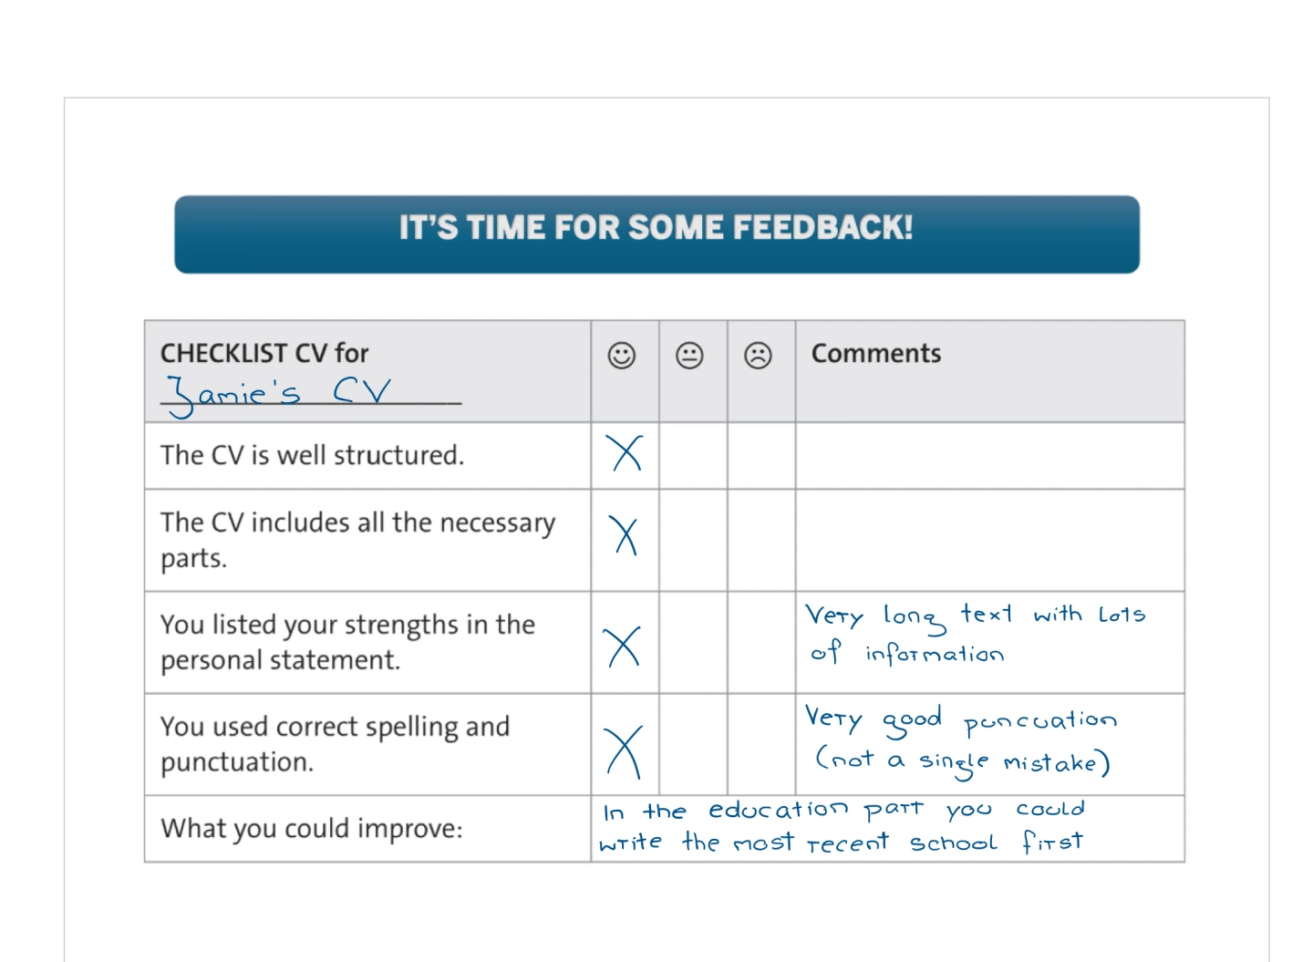This screenshot has height=962, width=1313.
Task: Click the X mark beside "necessary parts" row
Action: (x=625, y=536)
